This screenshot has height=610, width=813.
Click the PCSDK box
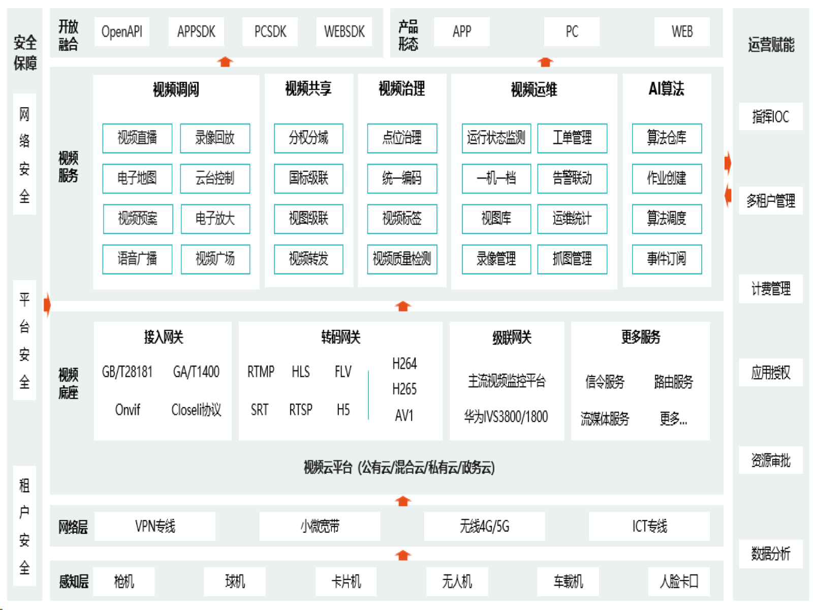click(270, 32)
